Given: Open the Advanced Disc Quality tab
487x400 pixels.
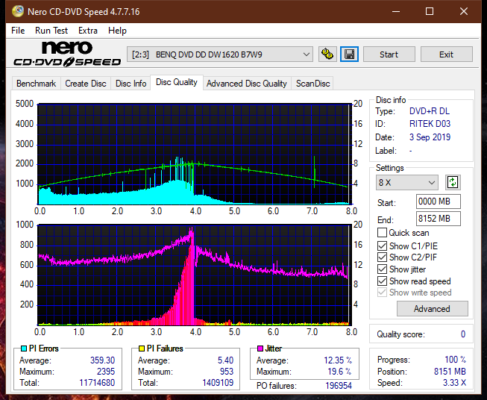Looking at the screenshot, I should tap(247, 84).
